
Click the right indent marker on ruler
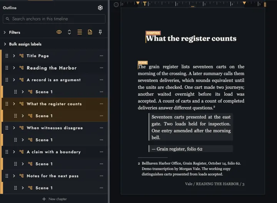(244, 3)
